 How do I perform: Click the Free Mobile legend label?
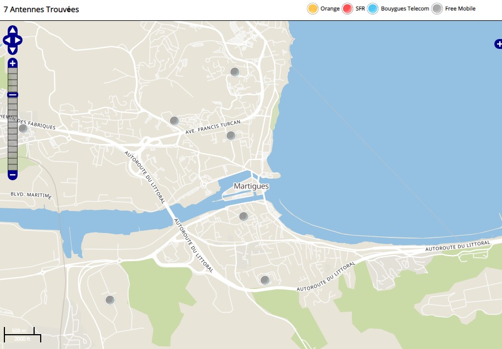click(x=460, y=9)
